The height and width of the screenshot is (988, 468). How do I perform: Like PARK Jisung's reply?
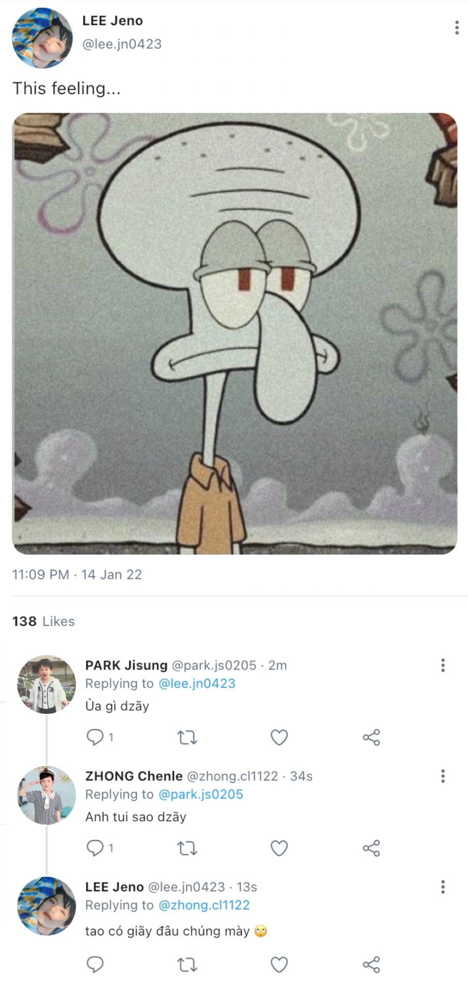[x=279, y=738]
